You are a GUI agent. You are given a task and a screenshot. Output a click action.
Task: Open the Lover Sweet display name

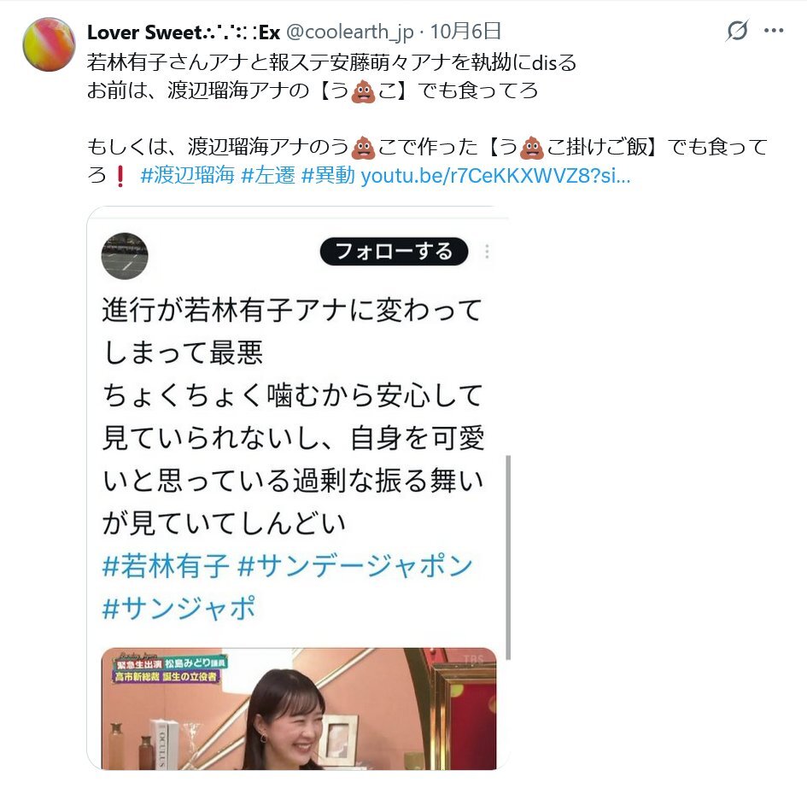pyautogui.click(x=184, y=32)
